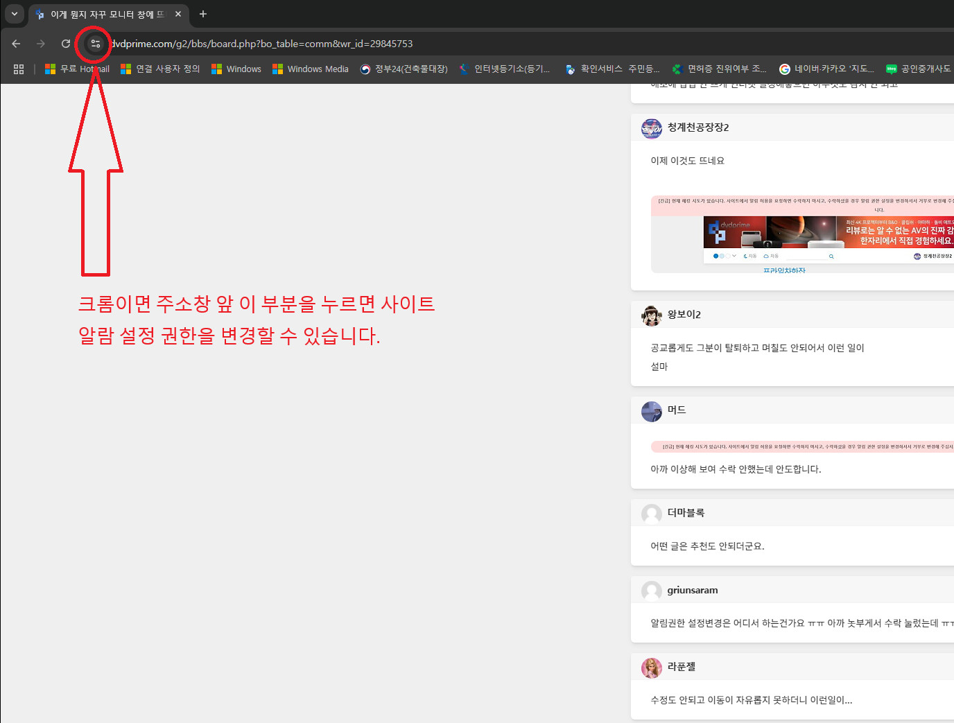Screen dimensions: 954x723
Task: Click 라푼젤 user avatar
Action: coord(652,668)
